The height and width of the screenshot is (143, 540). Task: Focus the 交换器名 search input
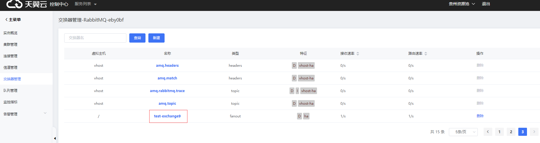pos(95,38)
